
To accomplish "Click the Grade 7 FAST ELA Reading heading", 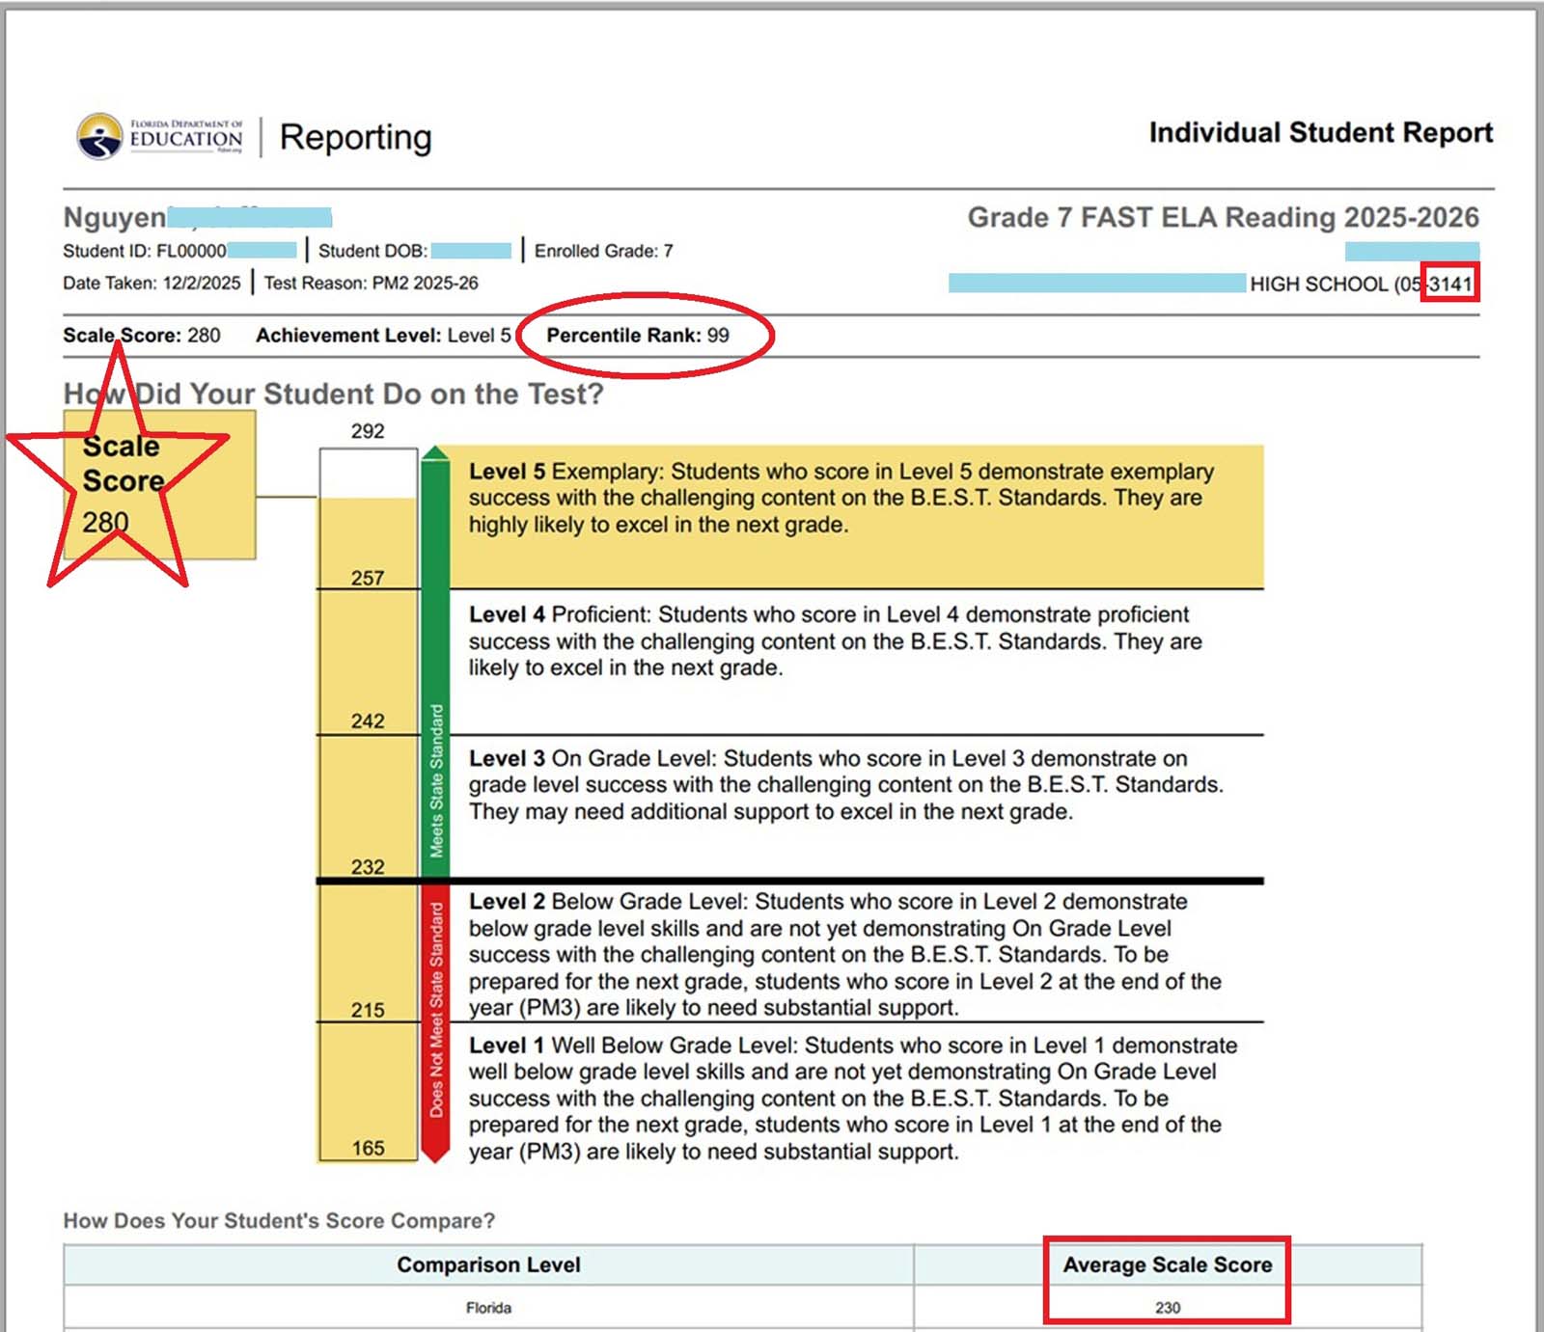I will coord(1222,218).
